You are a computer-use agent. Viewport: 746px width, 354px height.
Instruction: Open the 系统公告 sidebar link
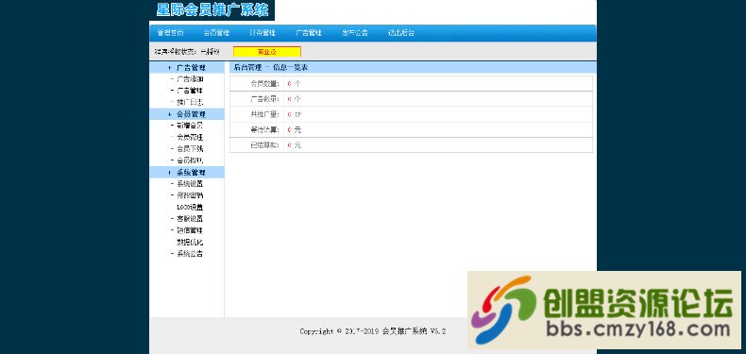[x=190, y=254]
